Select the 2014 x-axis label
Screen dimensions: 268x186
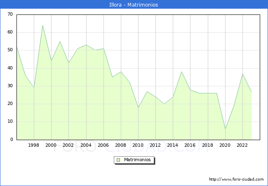[173, 145]
